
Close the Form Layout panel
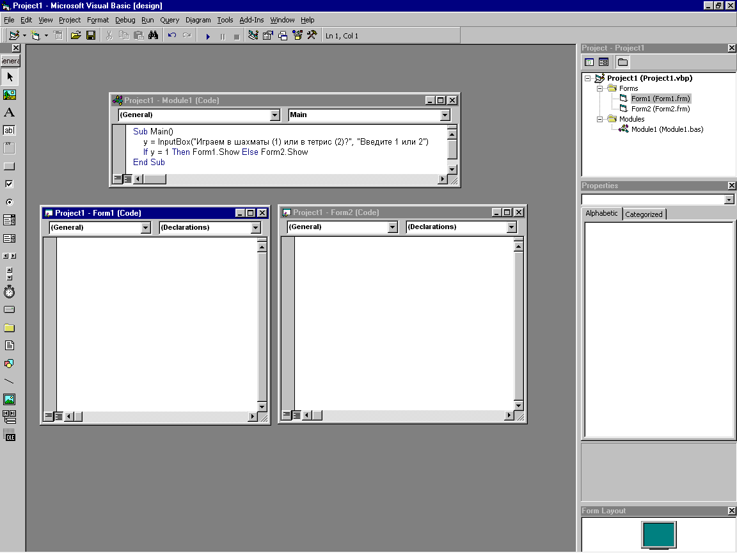731,511
